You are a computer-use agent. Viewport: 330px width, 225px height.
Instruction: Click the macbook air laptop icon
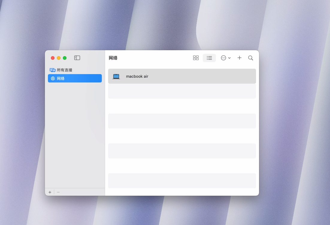pos(116,76)
